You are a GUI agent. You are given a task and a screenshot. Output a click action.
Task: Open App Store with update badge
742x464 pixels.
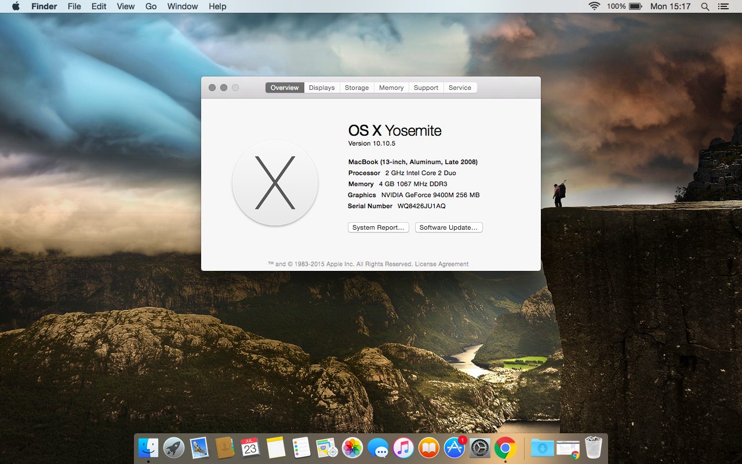[454, 447]
